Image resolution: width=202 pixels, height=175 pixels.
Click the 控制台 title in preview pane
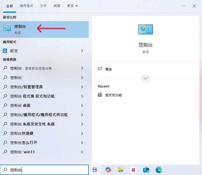click(x=146, y=45)
